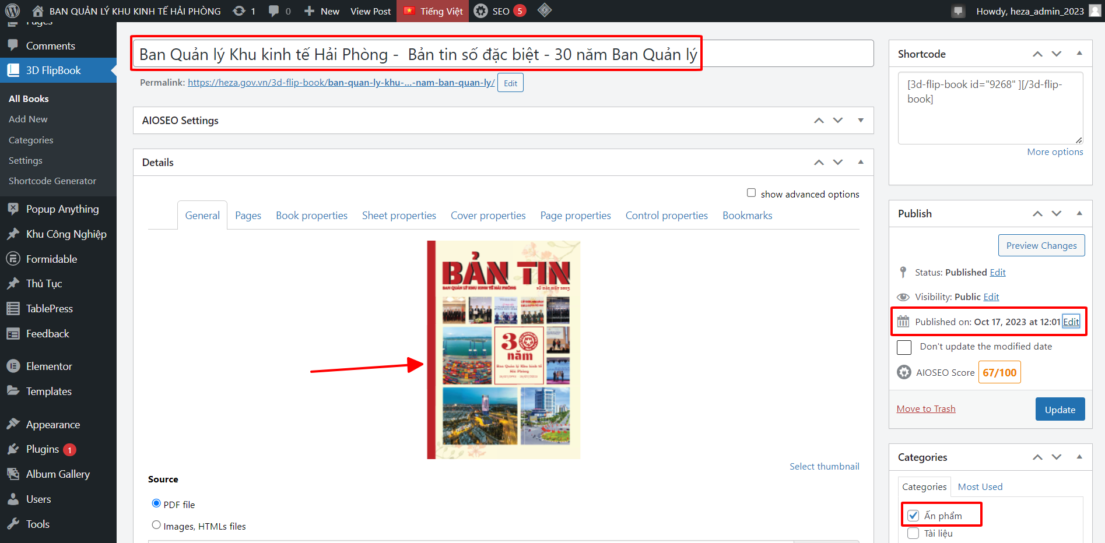Open Plugins from the sidebar icon

13,449
